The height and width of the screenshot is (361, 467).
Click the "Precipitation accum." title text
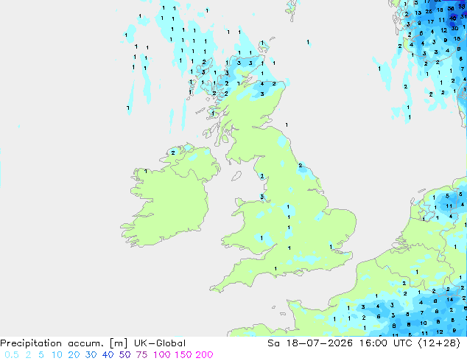(52, 343)
